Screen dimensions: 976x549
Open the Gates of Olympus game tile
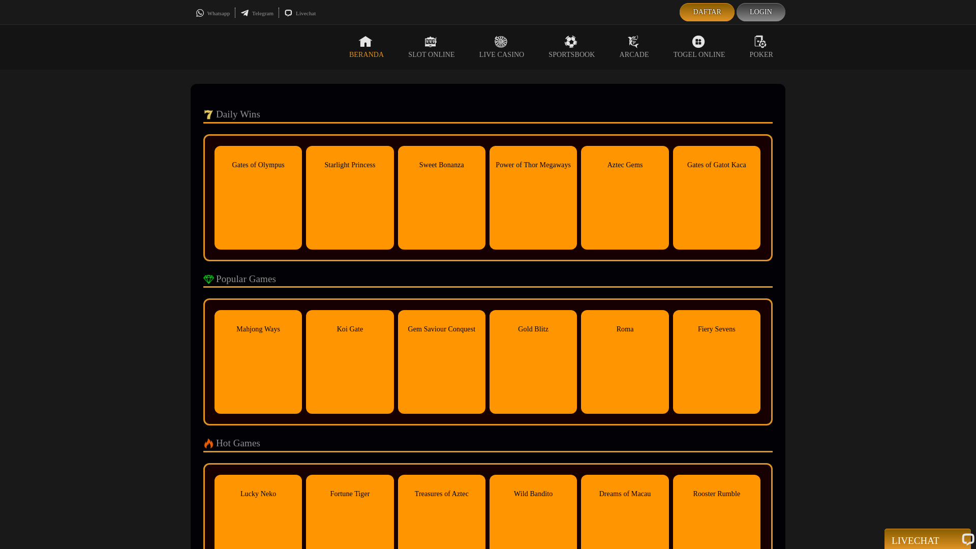click(258, 198)
